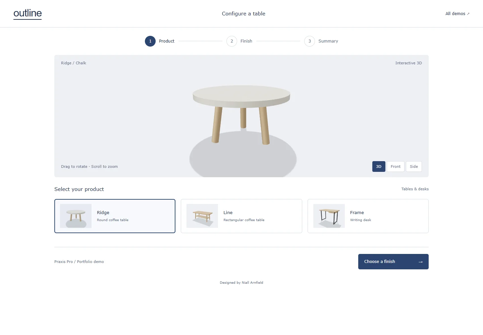
Task: Select step 1 Product
Action: pos(160,41)
